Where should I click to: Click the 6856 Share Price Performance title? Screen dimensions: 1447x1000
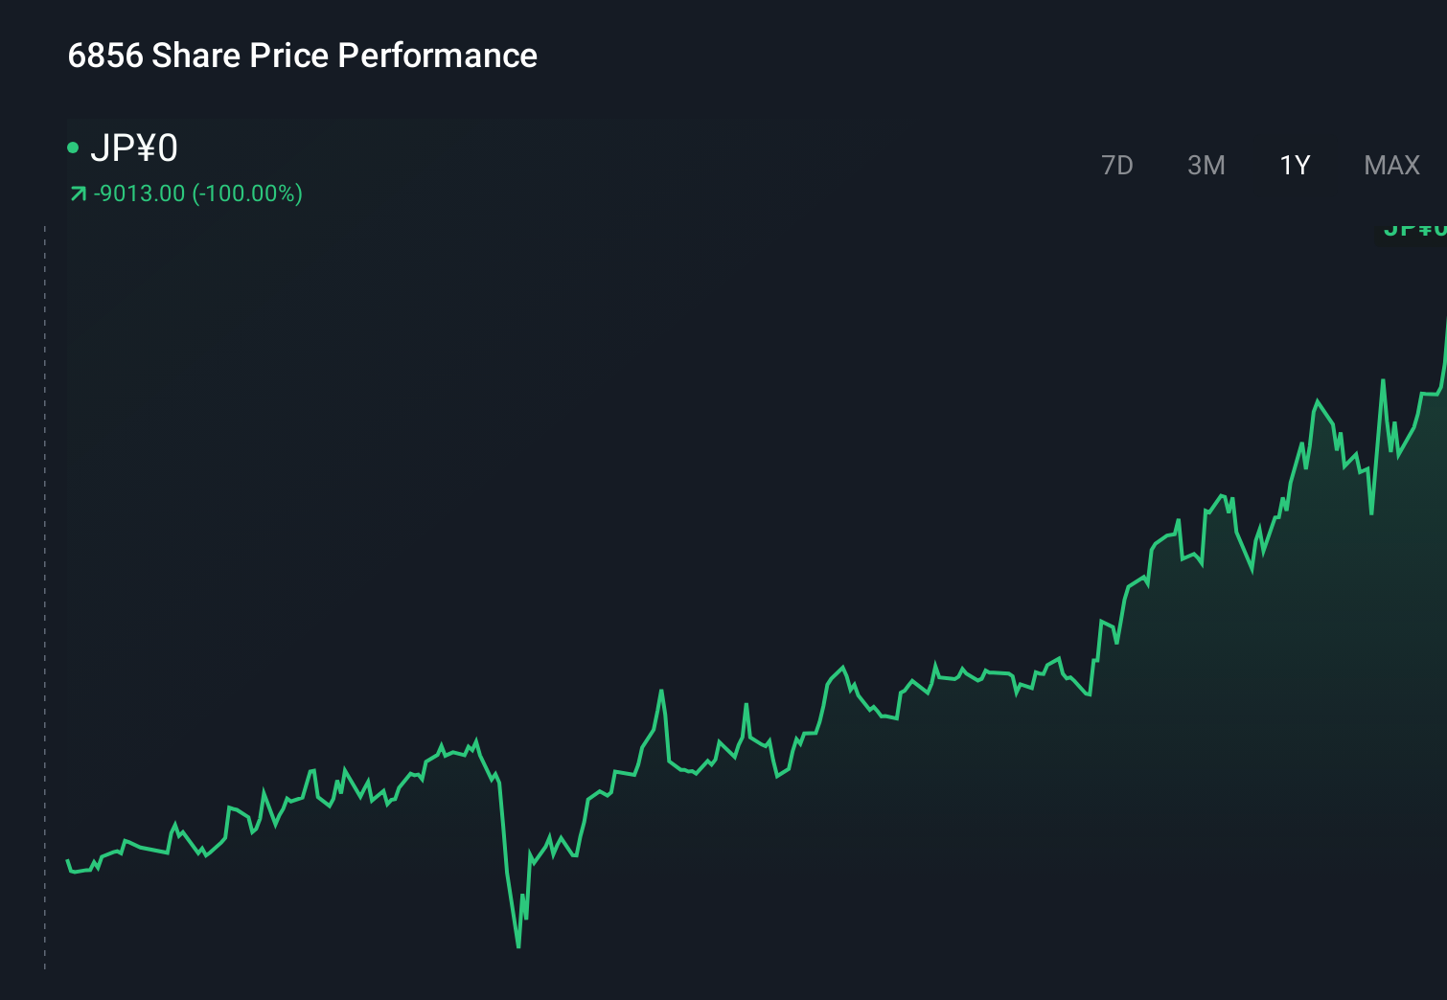coord(302,56)
